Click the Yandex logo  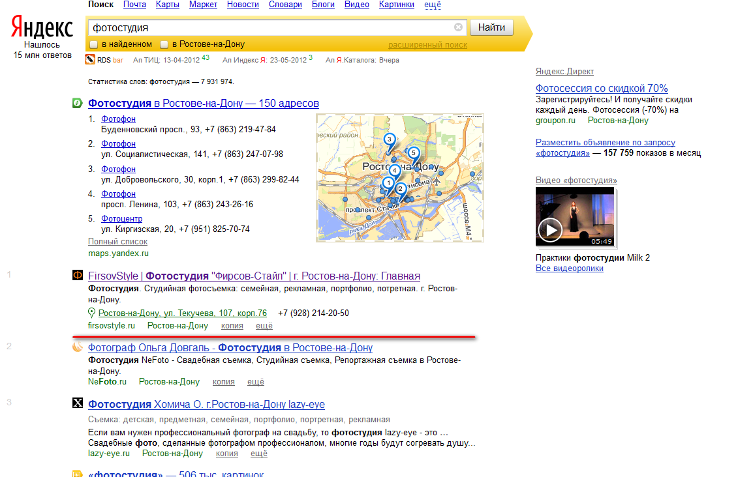[42, 28]
